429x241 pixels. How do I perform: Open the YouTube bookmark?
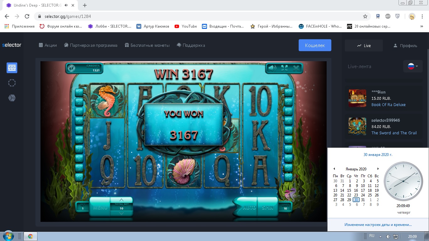coord(186,26)
